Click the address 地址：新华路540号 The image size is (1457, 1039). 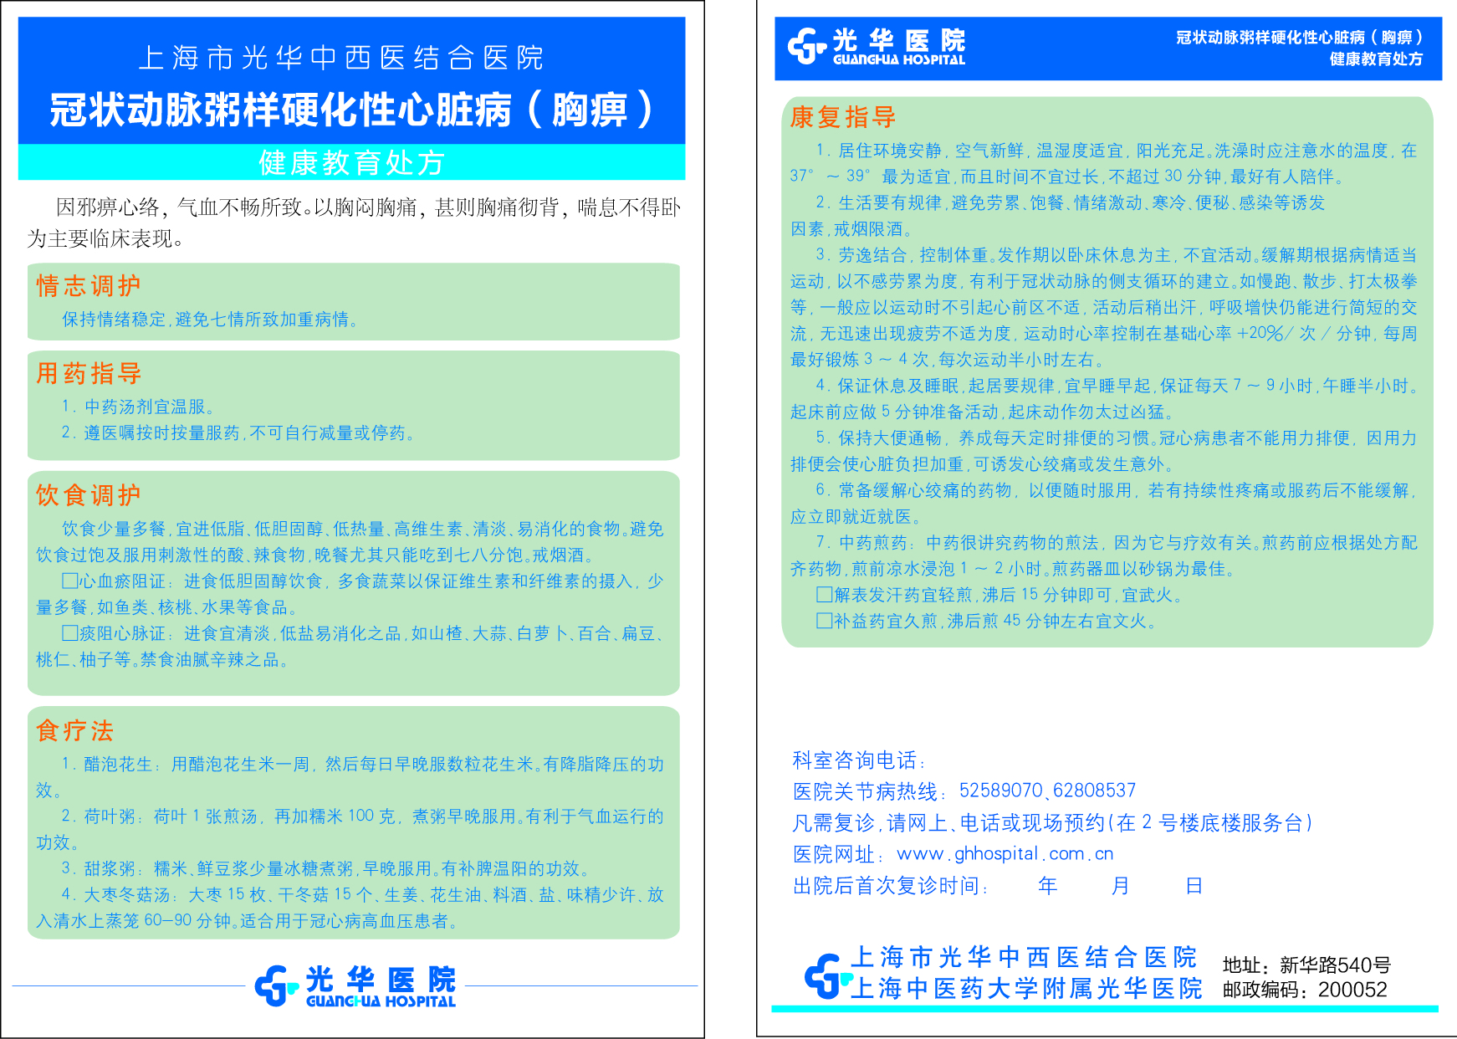tap(1306, 965)
